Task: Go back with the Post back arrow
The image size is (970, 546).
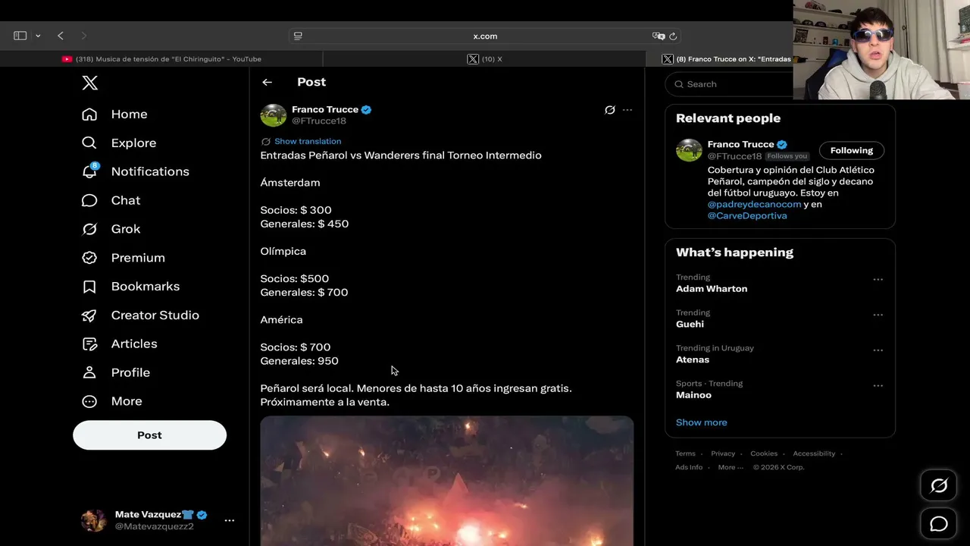Action: pyautogui.click(x=267, y=82)
